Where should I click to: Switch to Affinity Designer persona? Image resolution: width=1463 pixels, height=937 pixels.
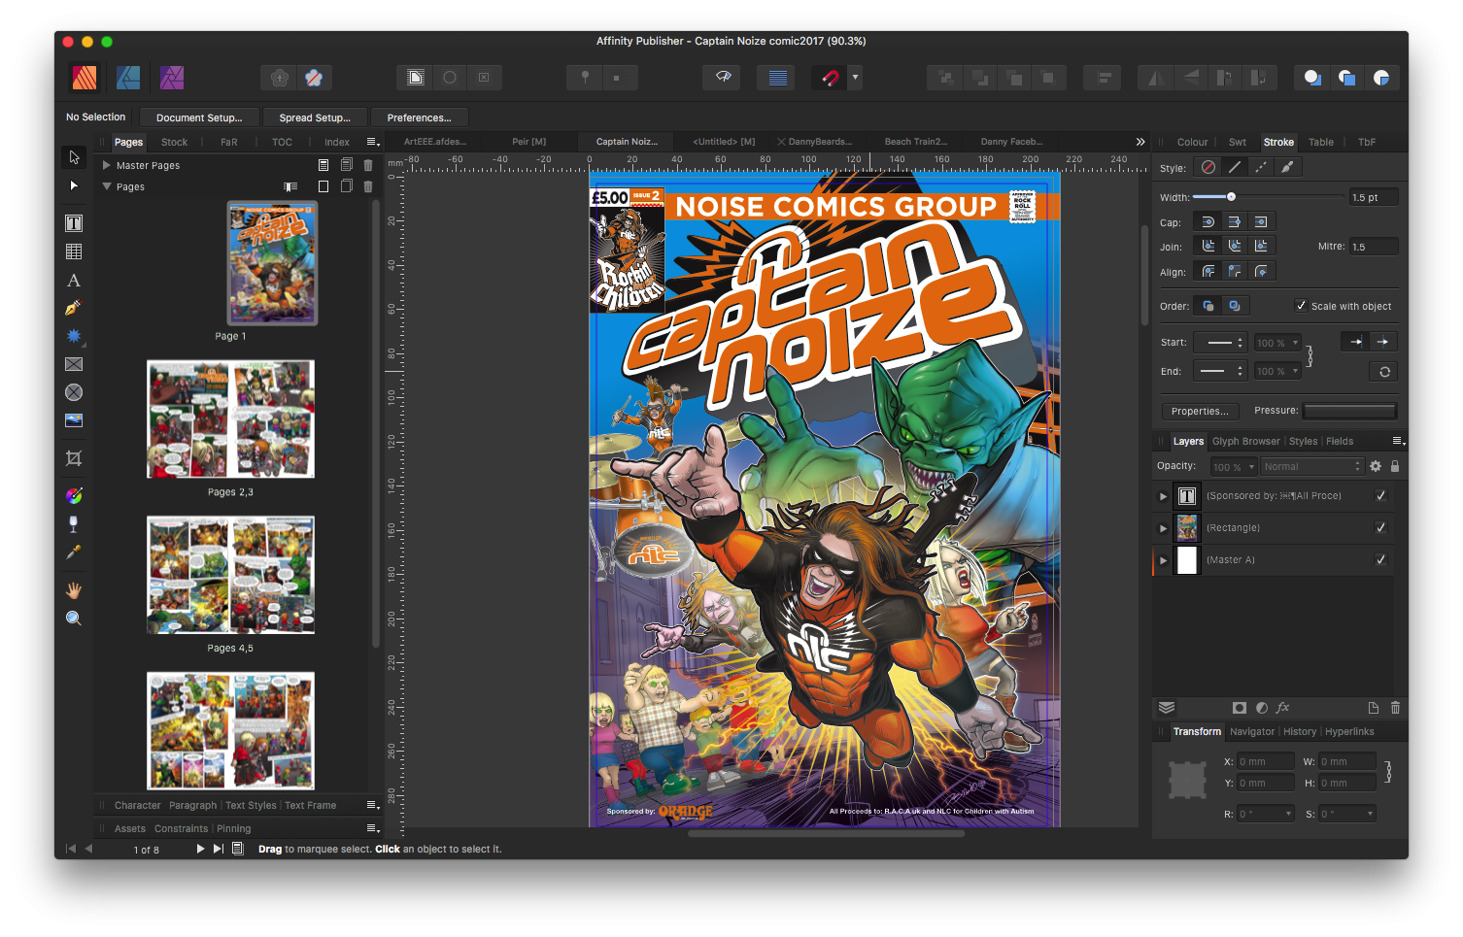point(128,78)
